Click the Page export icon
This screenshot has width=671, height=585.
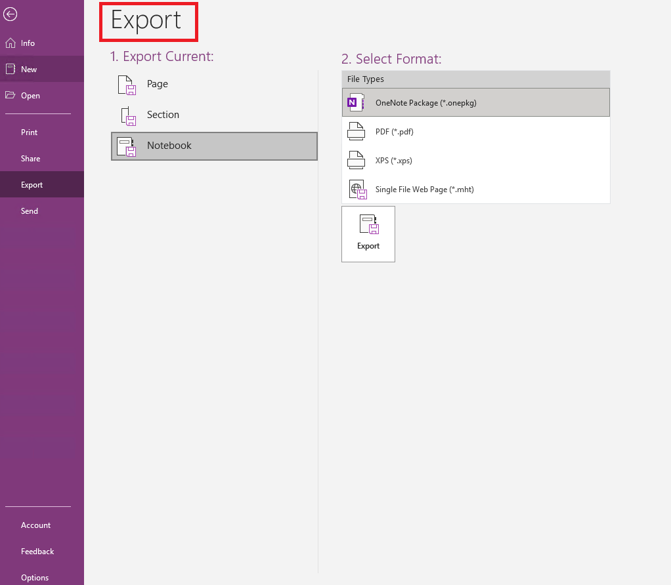tap(127, 85)
